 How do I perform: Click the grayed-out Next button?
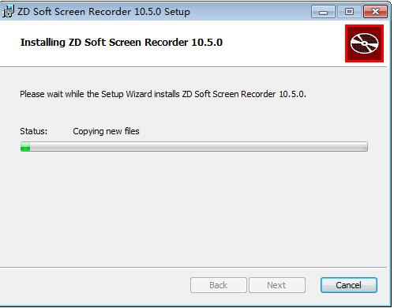pos(277,285)
